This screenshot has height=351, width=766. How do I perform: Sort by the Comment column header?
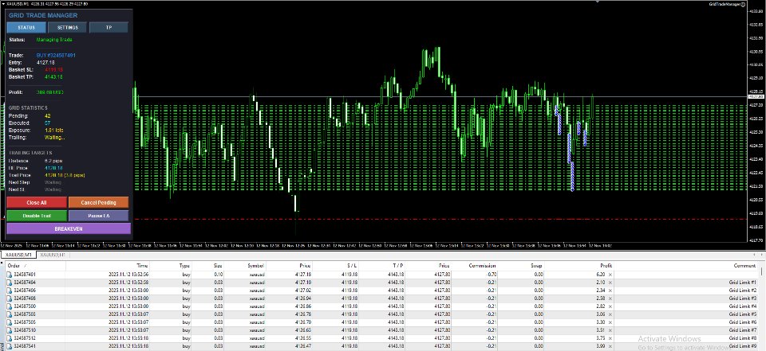(745, 266)
